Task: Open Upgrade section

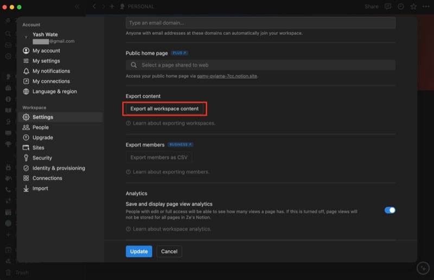Action: point(43,138)
